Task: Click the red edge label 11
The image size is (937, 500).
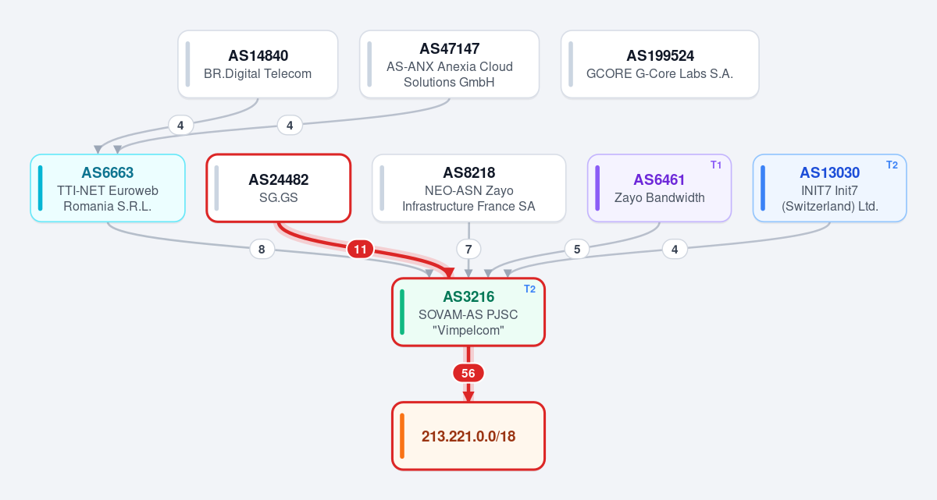Action: coord(360,250)
